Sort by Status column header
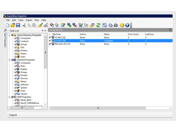This screenshot has height=132, width=176. (x=115, y=34)
